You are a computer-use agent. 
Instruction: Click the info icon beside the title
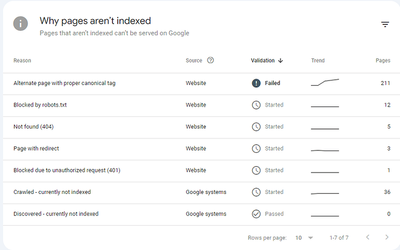tap(21, 24)
